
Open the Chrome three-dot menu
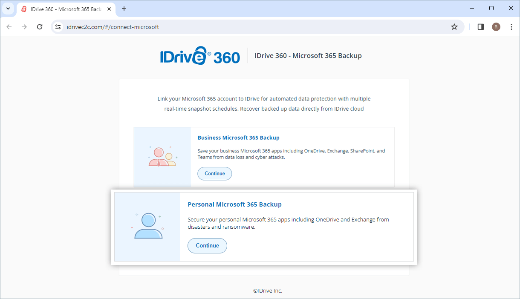tap(511, 27)
